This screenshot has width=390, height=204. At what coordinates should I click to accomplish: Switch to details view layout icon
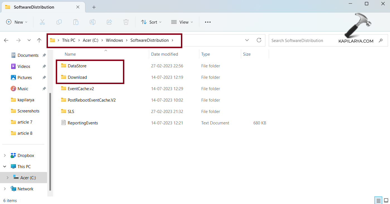378,200
